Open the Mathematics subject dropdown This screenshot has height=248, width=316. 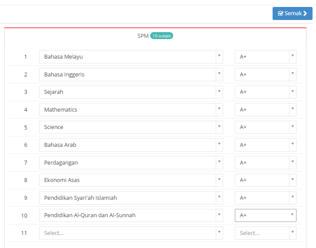(x=131, y=110)
